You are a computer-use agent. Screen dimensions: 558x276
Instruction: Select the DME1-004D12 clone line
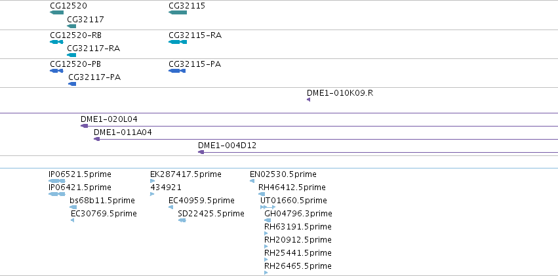pyautogui.click(x=378, y=152)
